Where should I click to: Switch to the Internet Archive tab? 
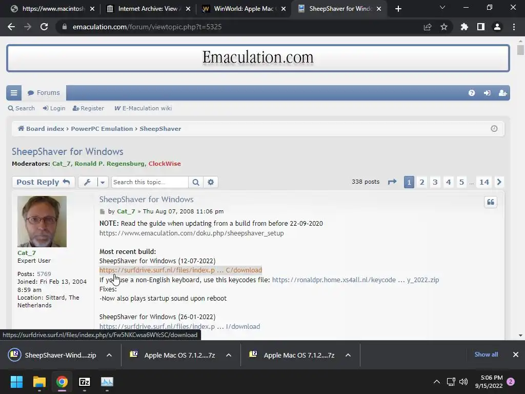147,9
